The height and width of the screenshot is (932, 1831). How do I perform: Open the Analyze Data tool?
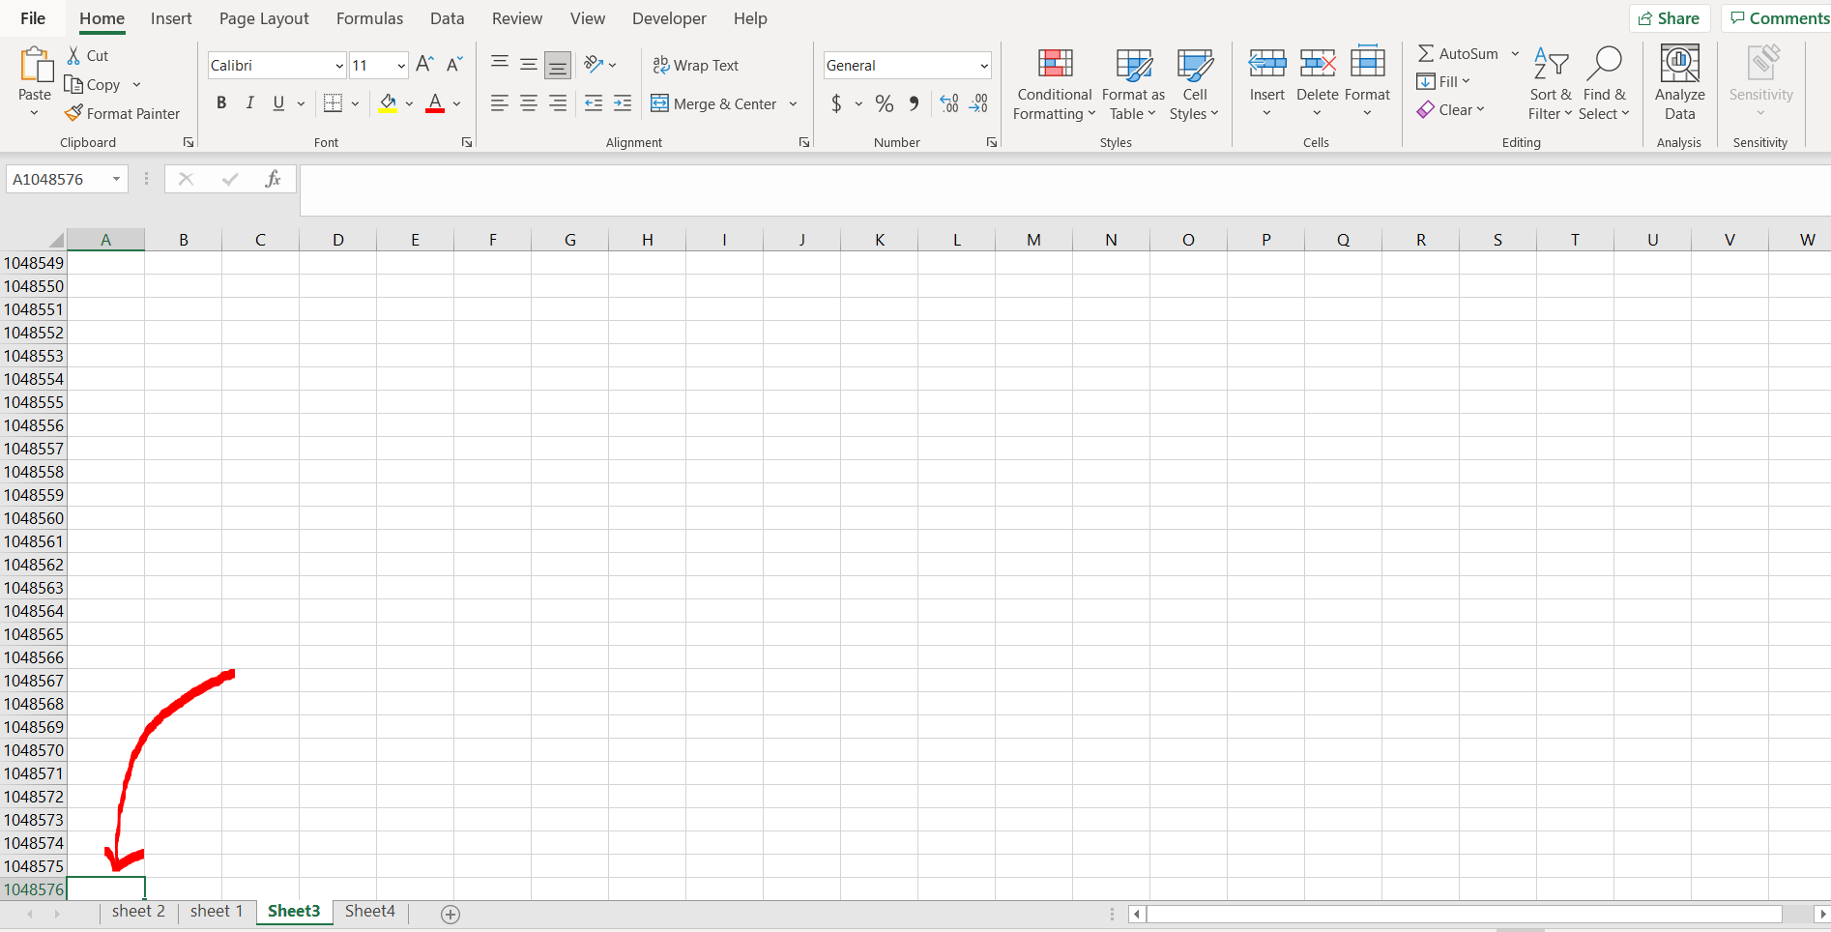(1679, 82)
